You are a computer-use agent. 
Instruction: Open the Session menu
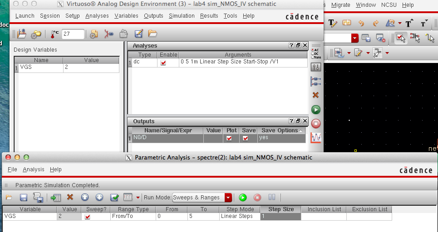50,16
